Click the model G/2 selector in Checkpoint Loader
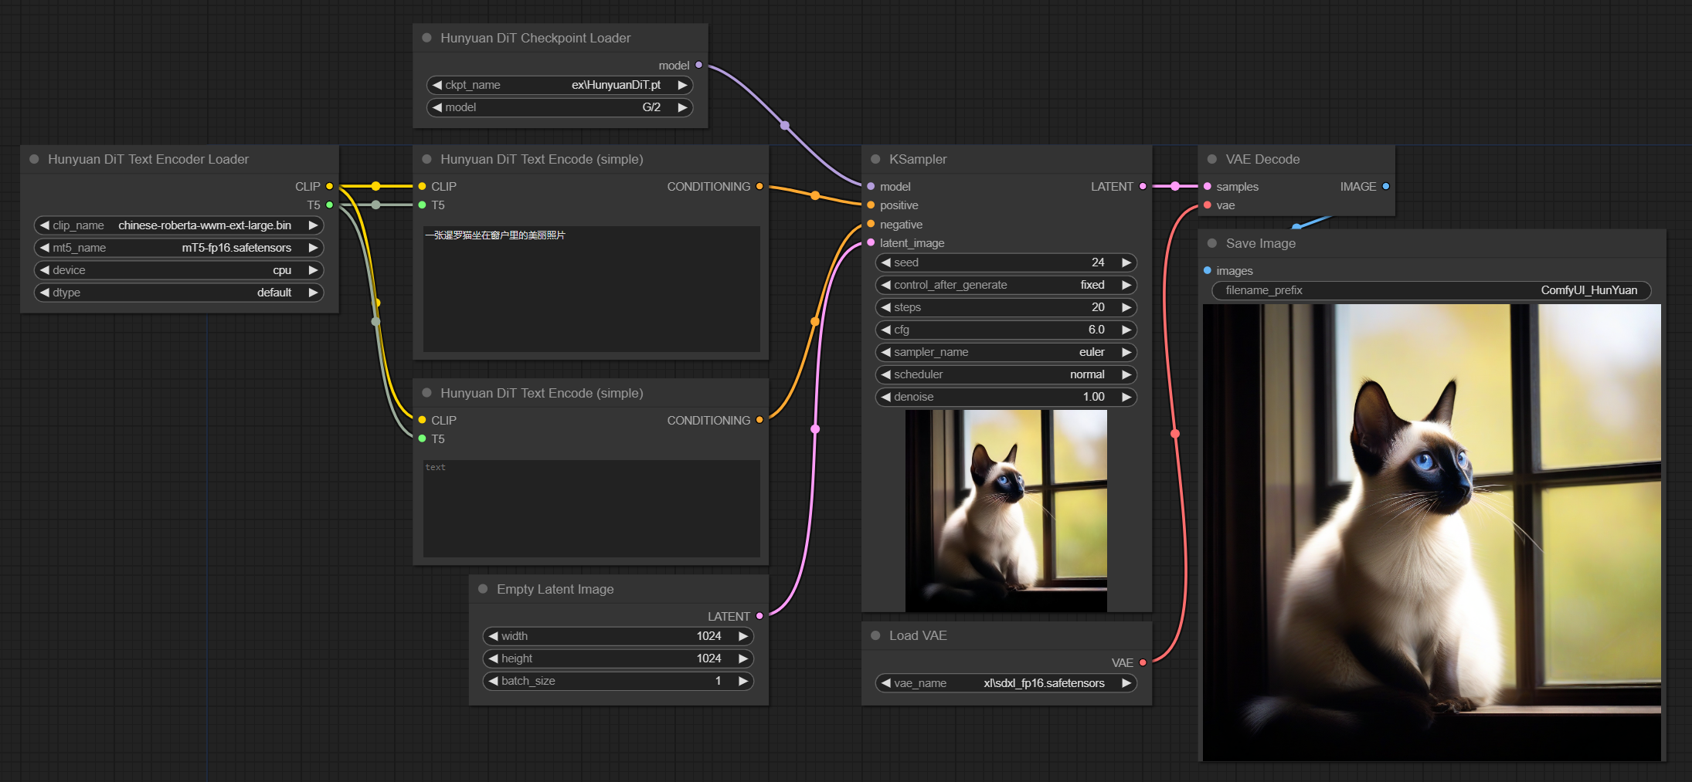 pyautogui.click(x=559, y=107)
